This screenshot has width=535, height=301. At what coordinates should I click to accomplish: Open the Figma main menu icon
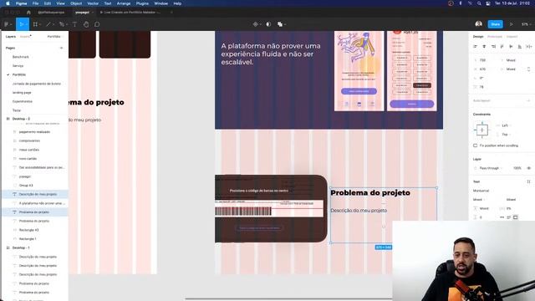click(x=7, y=24)
